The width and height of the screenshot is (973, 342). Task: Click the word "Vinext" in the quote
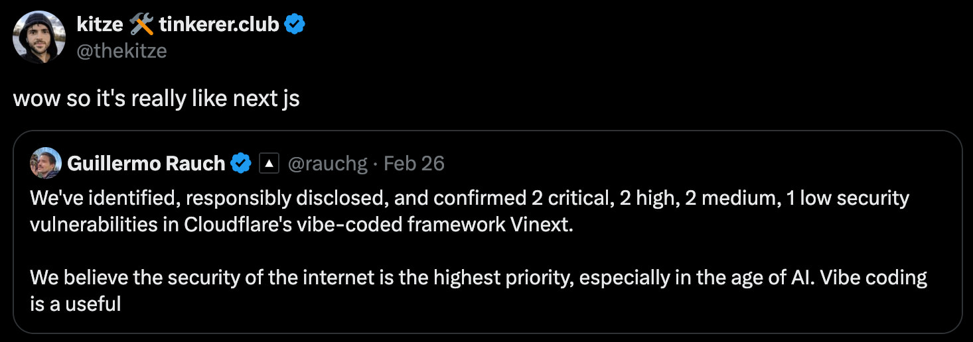coord(540,225)
